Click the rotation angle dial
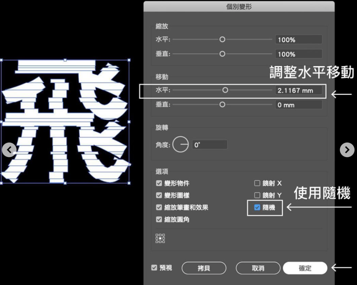 click(x=180, y=145)
